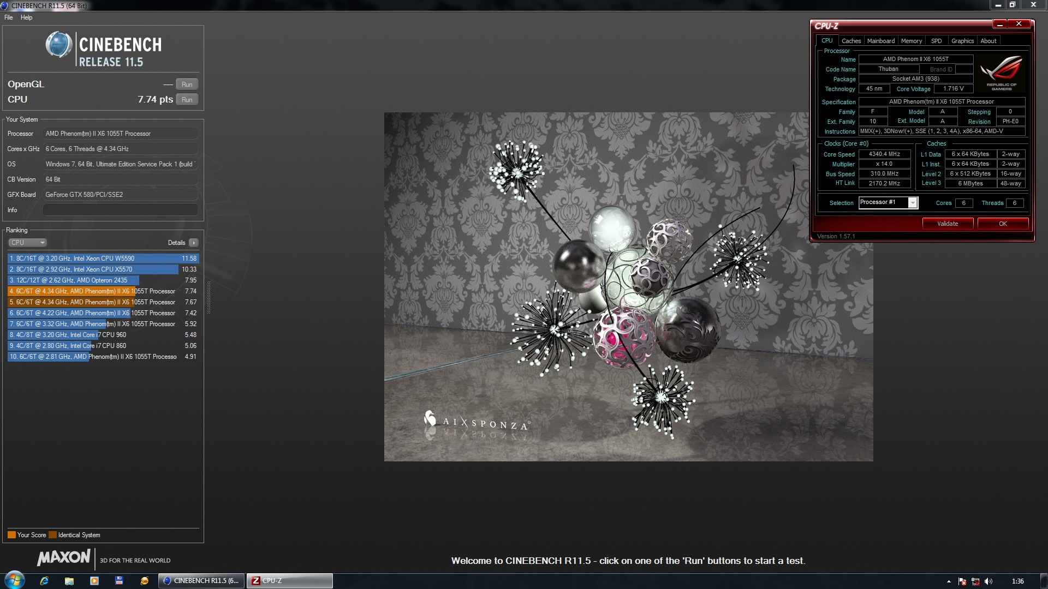Switch to the SPD tab in CPU-Z
Viewport: 1048px width, 589px height.
point(936,41)
